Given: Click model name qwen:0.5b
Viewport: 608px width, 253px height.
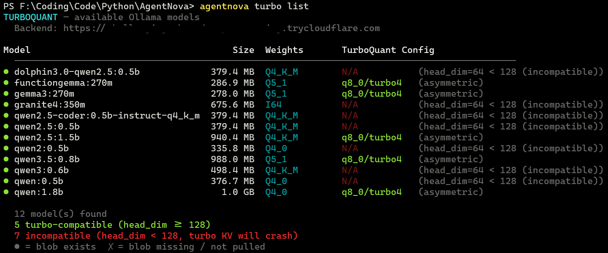Looking at the screenshot, I should coord(39,181).
